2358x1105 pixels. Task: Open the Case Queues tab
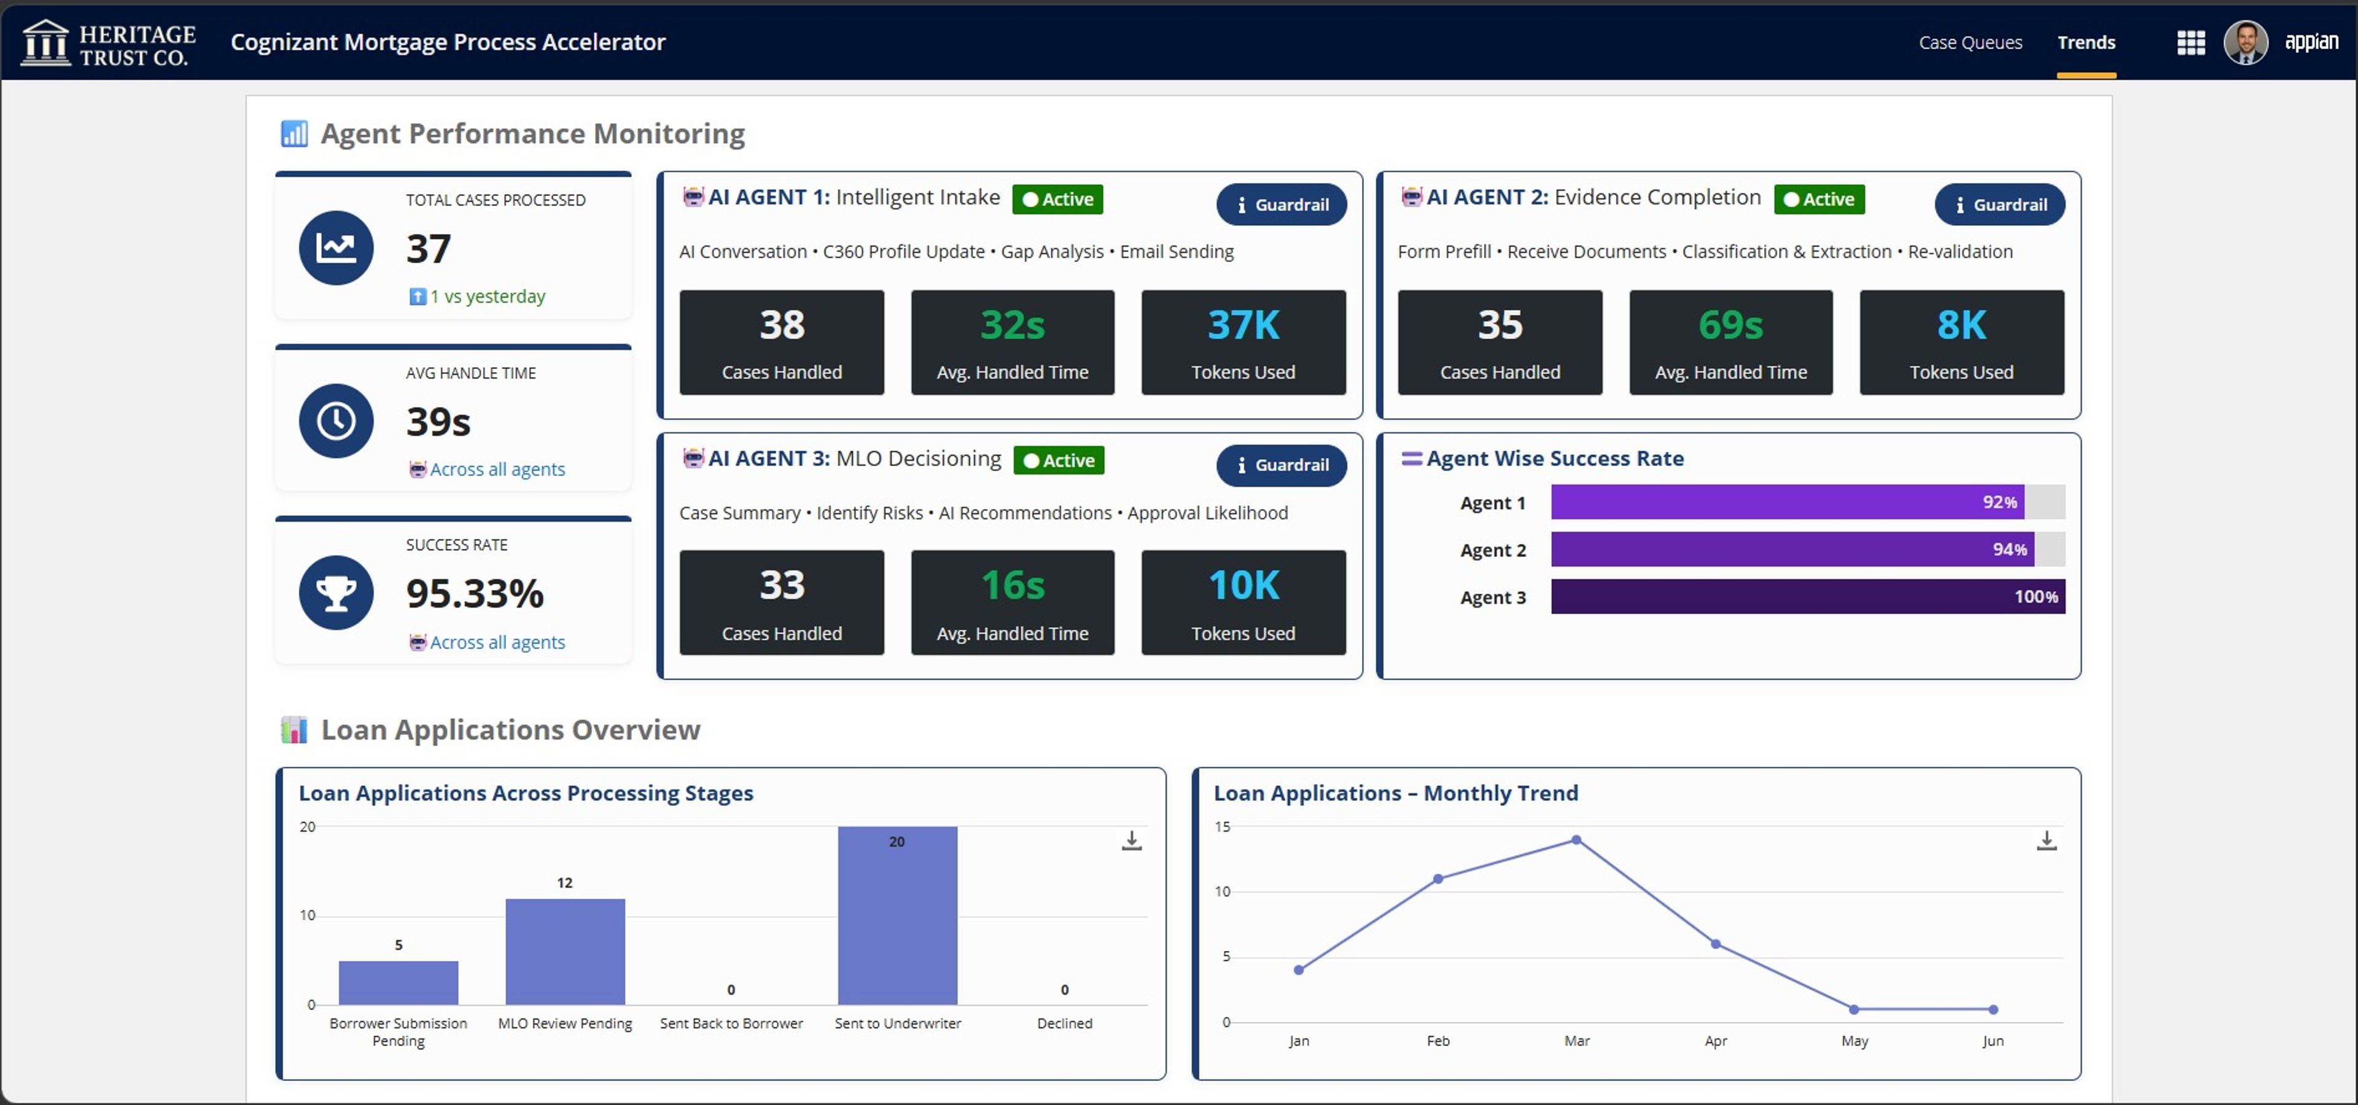tap(1970, 42)
